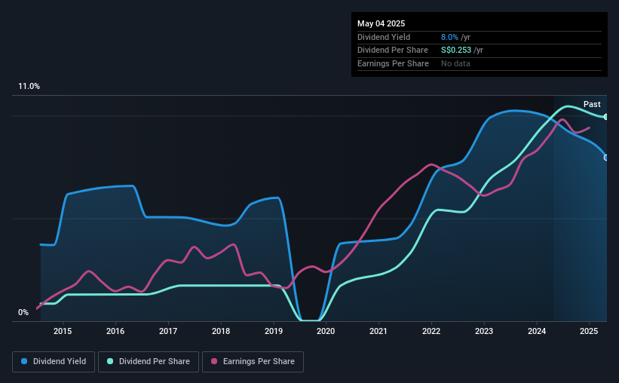Click the 2025 x-axis label
The height and width of the screenshot is (383, 619).
[589, 331]
